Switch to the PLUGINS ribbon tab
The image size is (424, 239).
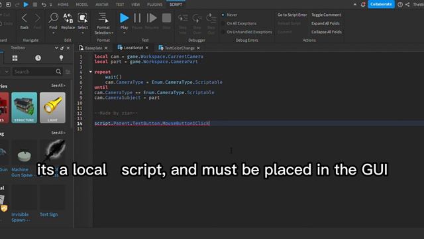154,5
